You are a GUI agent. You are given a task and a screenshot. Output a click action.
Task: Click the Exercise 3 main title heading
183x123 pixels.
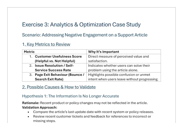click(x=81, y=25)
